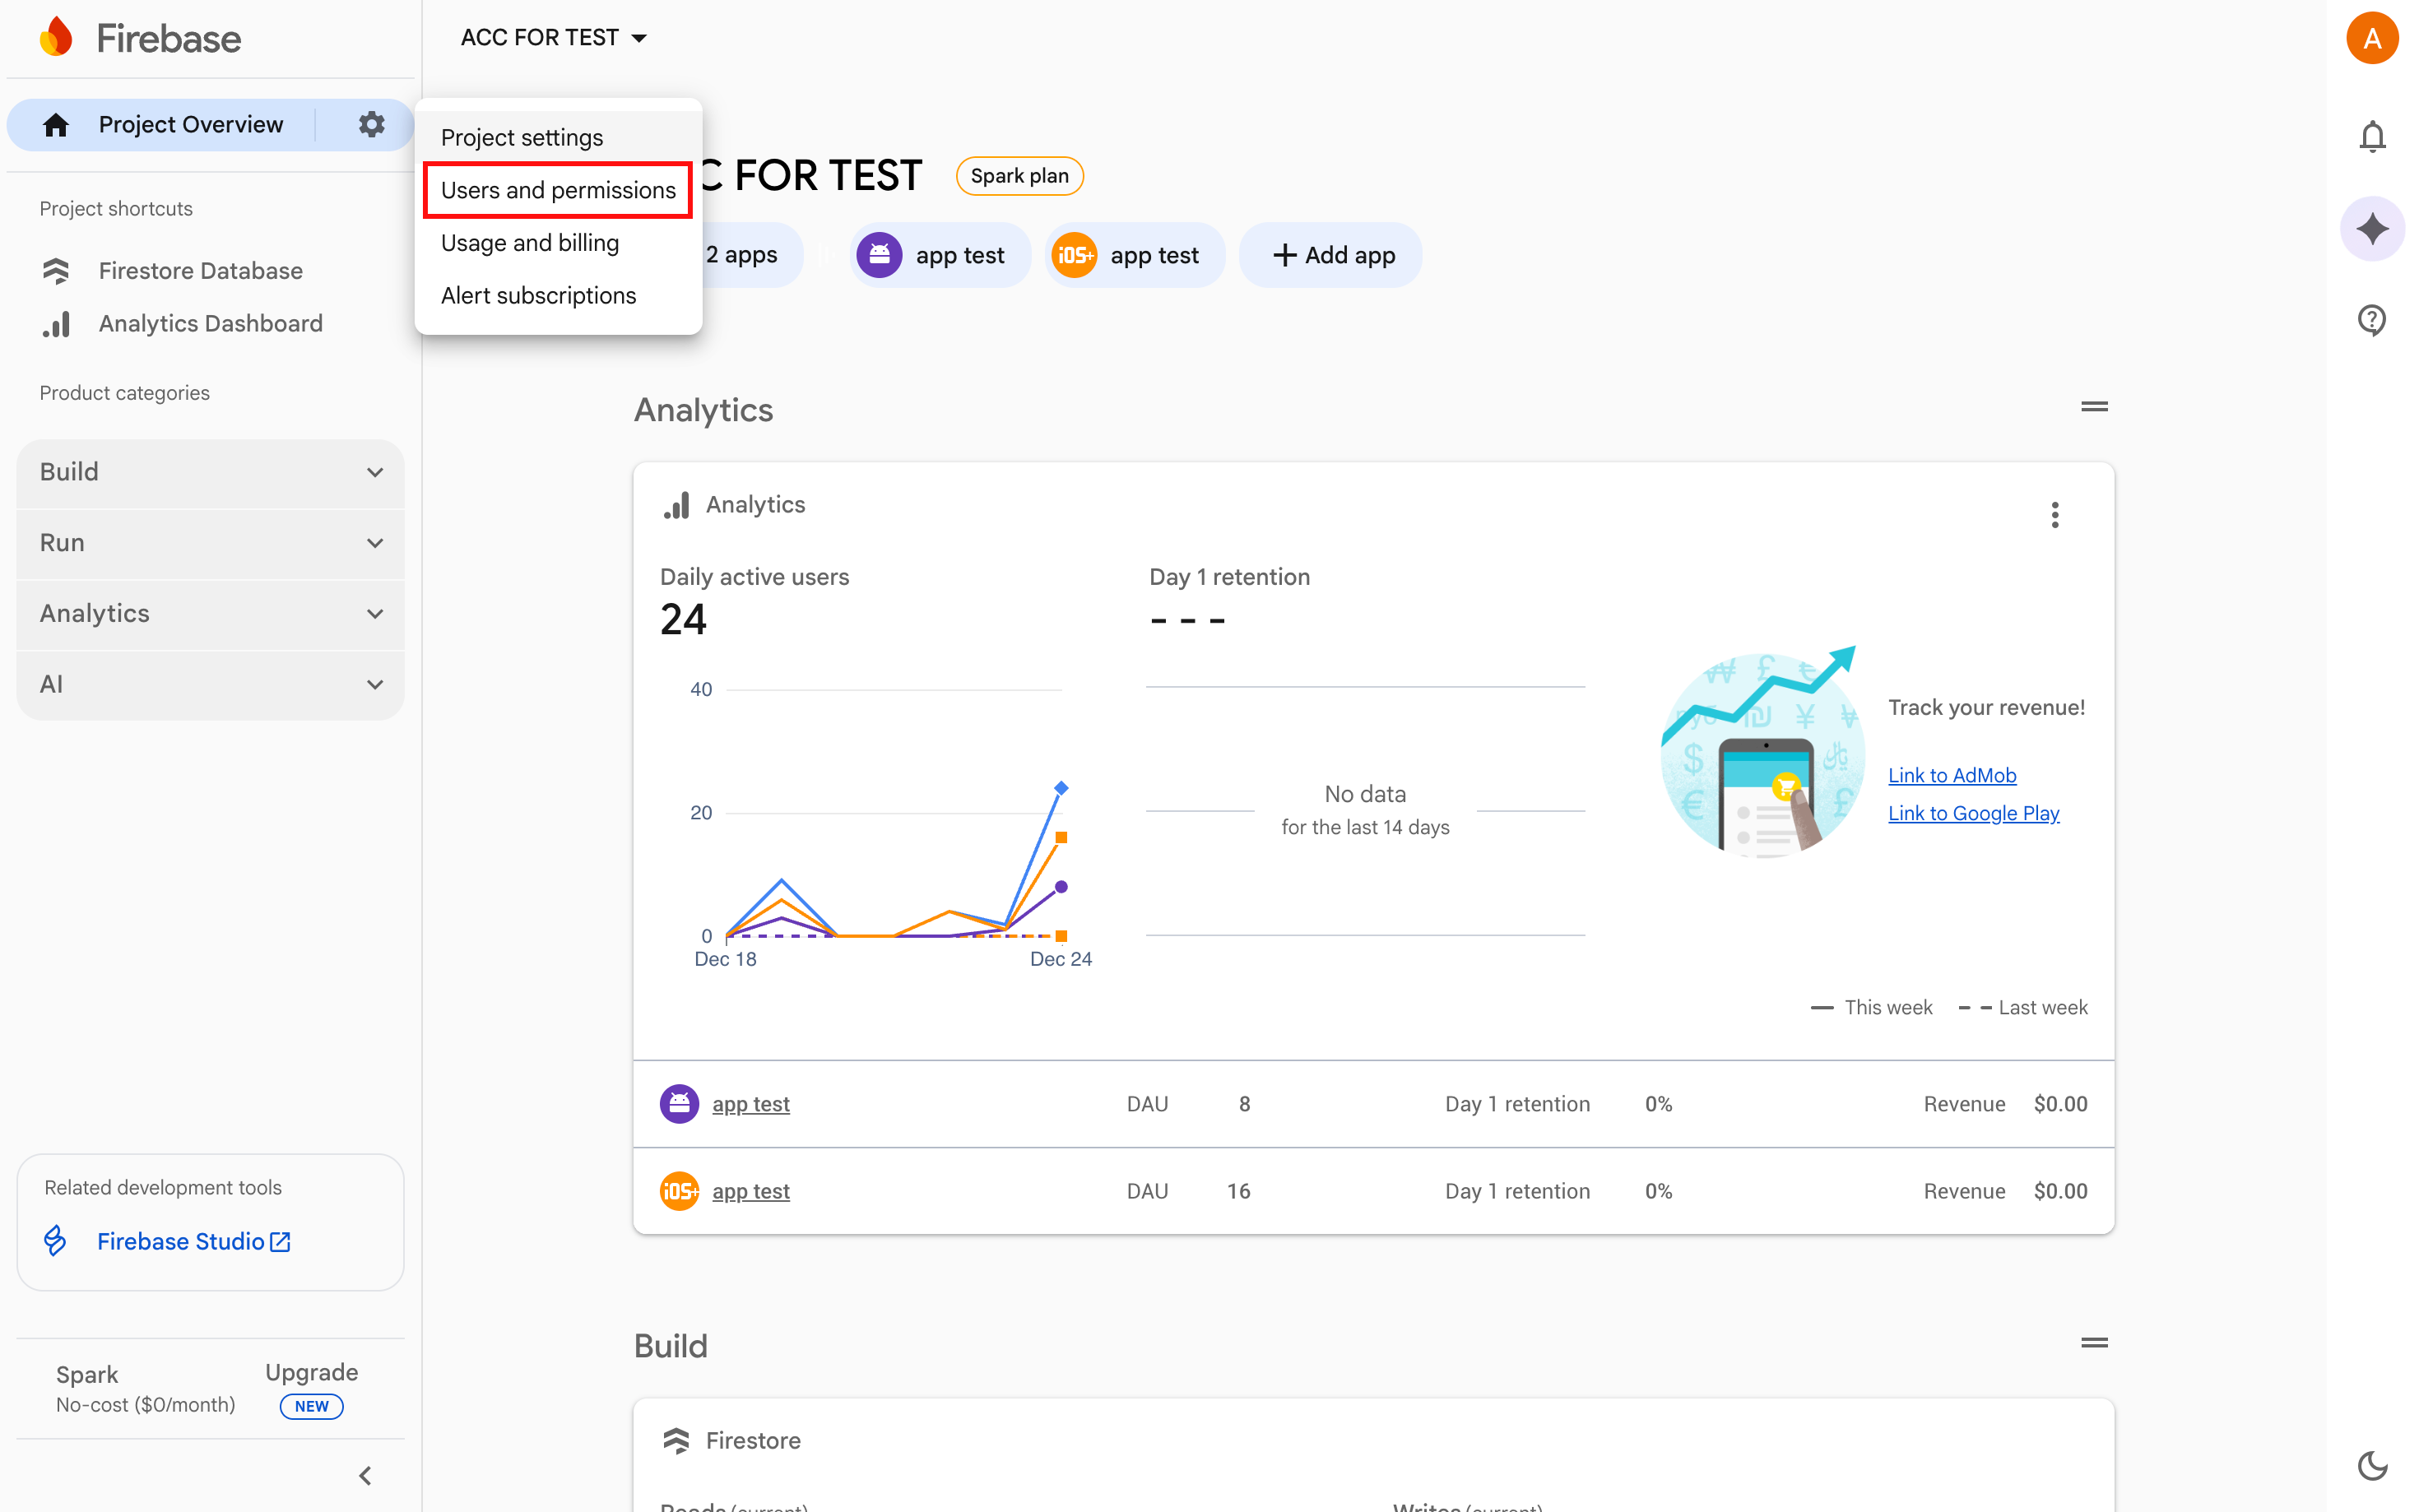Expand the Run product category
The width and height of the screenshot is (2419, 1512).
210,543
